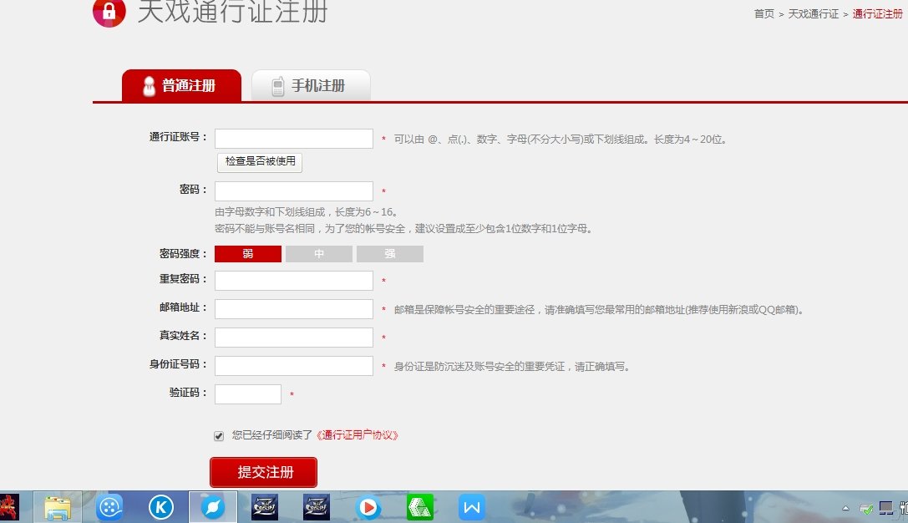This screenshot has width=908, height=523.
Task: Click the green video app taskbar icon
Action: point(419,507)
